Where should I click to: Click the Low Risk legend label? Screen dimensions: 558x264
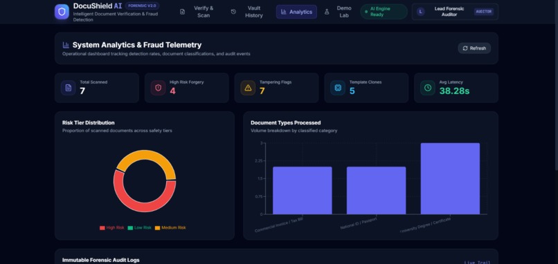click(143, 228)
